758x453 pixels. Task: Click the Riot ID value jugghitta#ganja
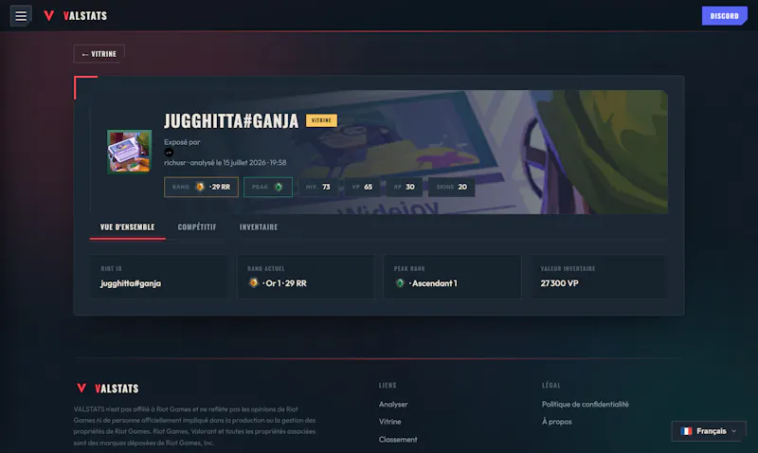131,283
